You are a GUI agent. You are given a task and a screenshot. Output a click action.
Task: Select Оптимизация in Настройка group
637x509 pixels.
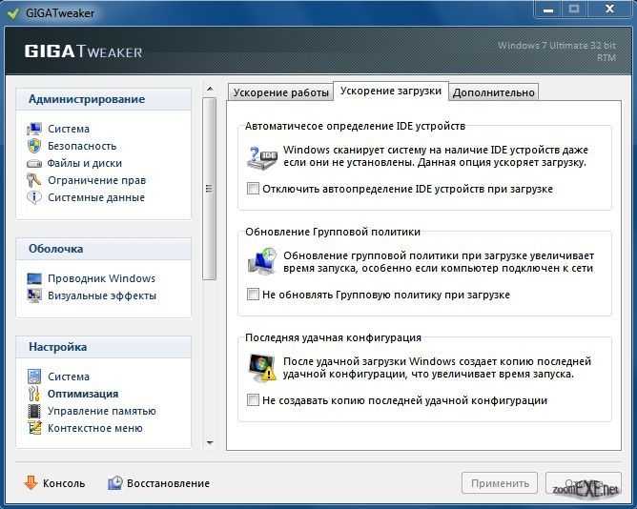pyautogui.click(x=83, y=394)
